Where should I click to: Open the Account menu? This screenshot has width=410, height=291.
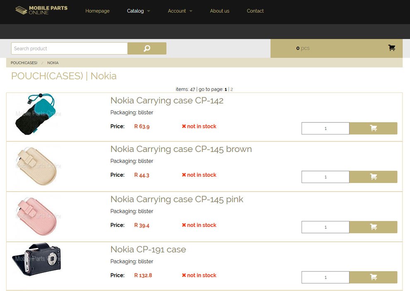(x=177, y=11)
